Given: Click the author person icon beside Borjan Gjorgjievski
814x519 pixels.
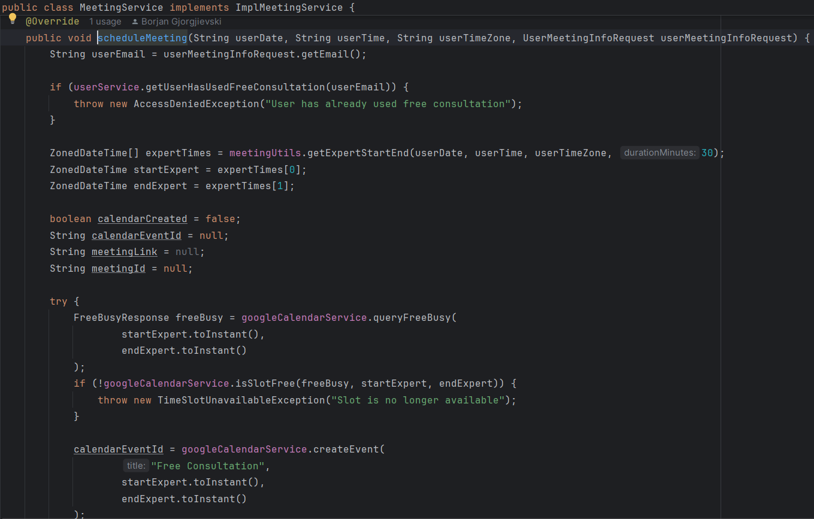Looking at the screenshot, I should pyautogui.click(x=135, y=22).
